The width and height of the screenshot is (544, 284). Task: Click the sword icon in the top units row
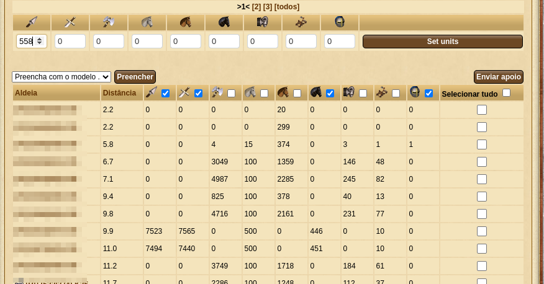pos(70,22)
